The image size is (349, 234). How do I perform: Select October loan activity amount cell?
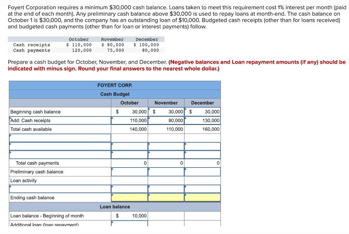[130, 189]
